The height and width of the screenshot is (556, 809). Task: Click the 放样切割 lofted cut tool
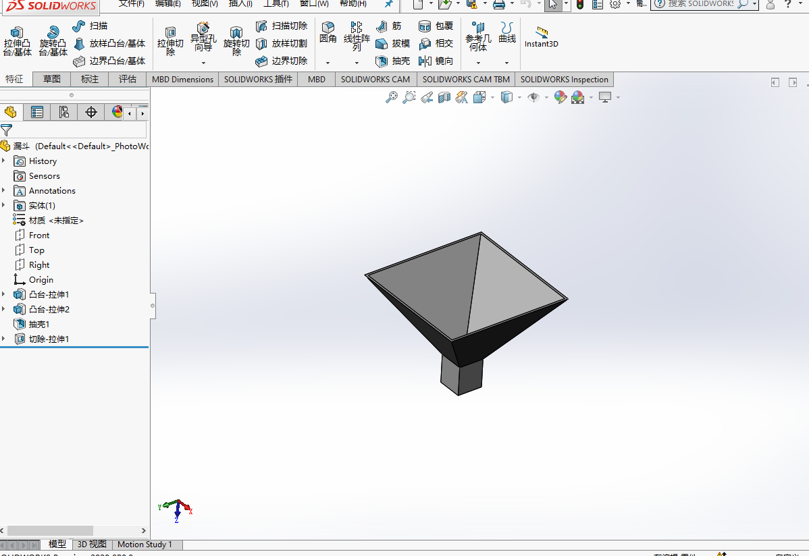click(x=282, y=43)
